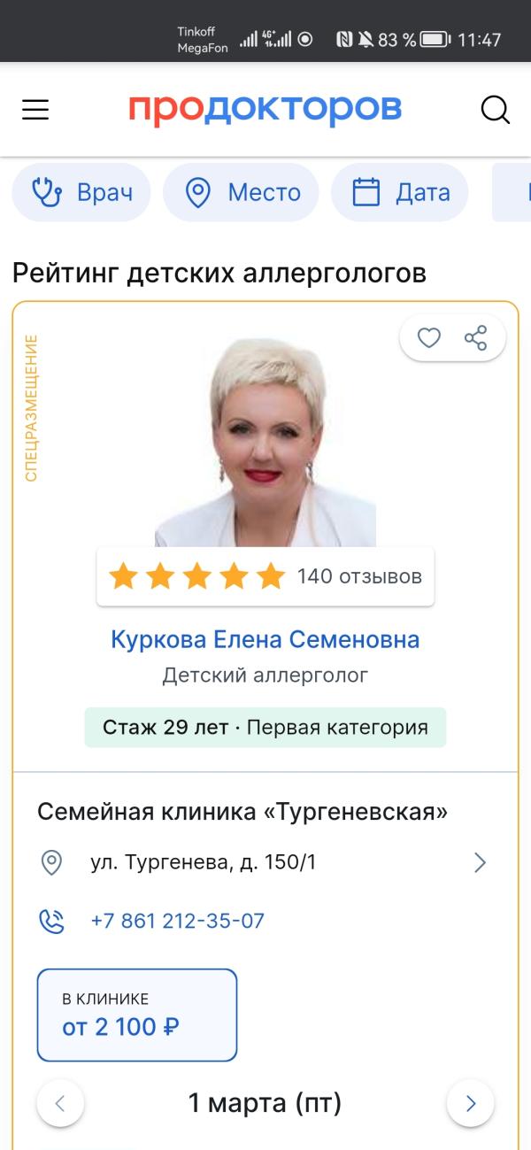The image size is (531, 1150).
Task: Expand address ул. Тургенева chevron
Action: tap(480, 862)
